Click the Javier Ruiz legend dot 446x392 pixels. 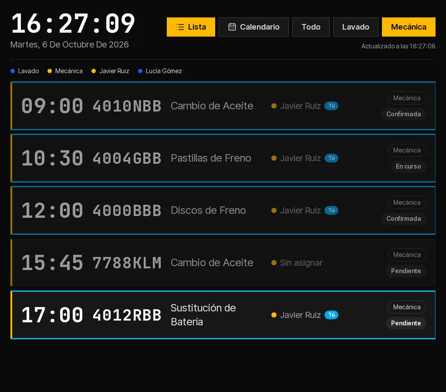click(94, 71)
